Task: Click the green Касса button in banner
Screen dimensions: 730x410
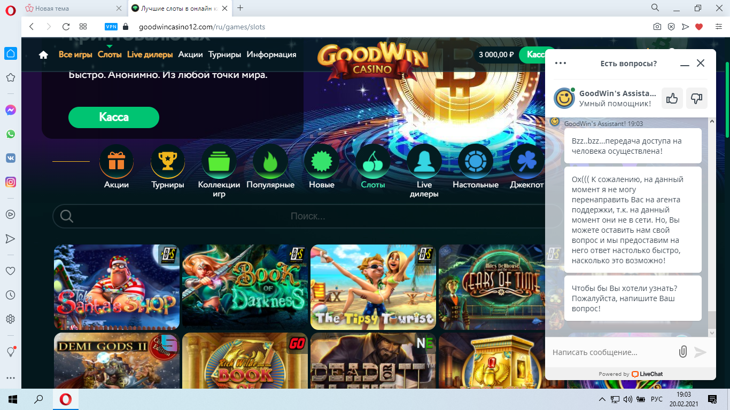Action: [x=113, y=117]
